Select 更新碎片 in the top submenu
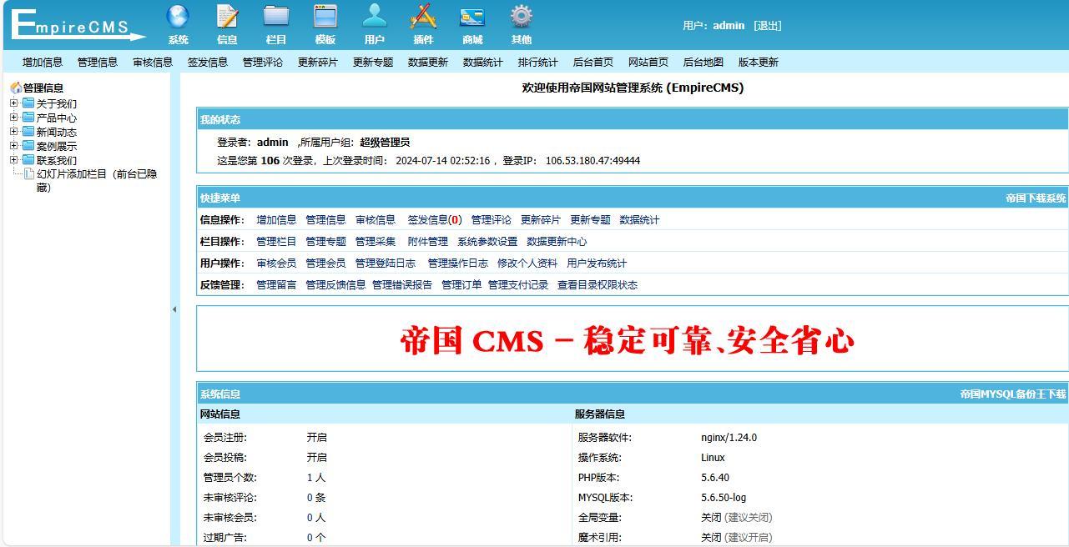The height and width of the screenshot is (547, 1069). click(x=318, y=63)
